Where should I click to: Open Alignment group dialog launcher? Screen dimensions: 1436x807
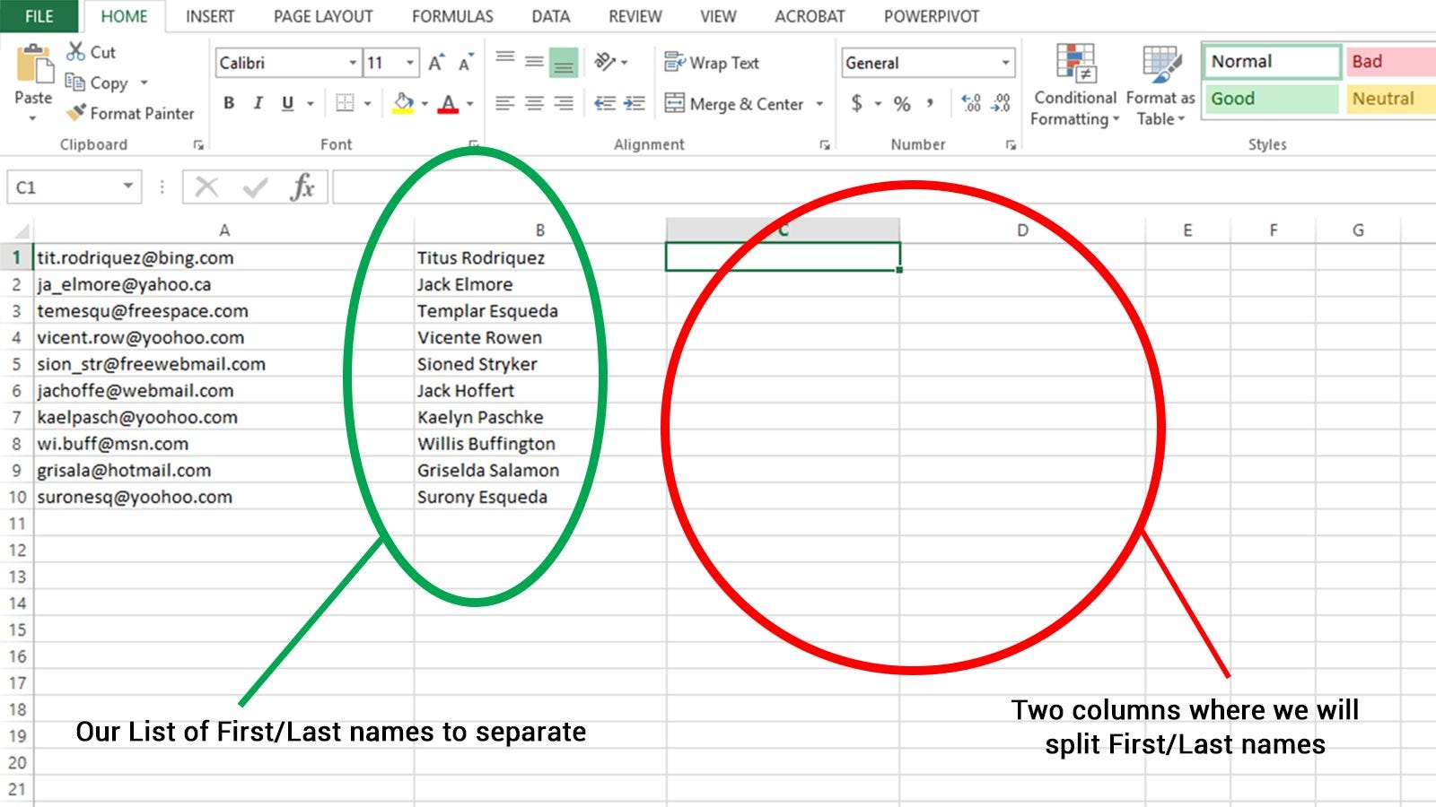click(825, 145)
